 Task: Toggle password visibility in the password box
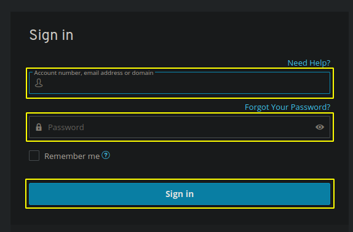coord(320,127)
